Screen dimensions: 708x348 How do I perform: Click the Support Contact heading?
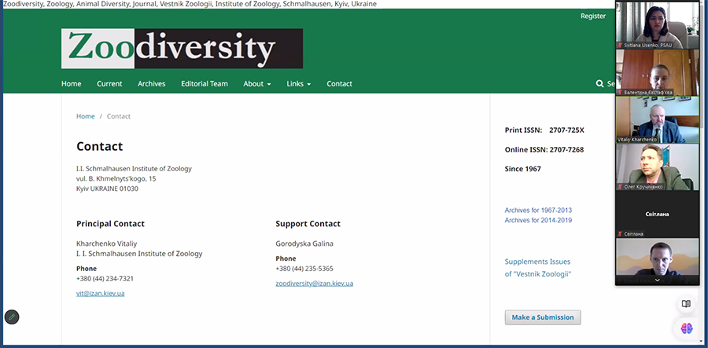pos(308,224)
